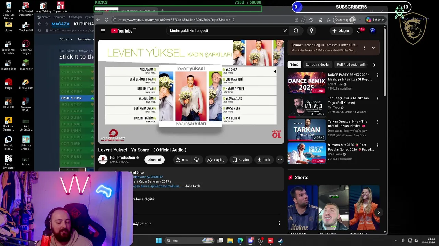This screenshot has height=246, width=439.
Task: Share video with Paylaş button
Action: (x=216, y=160)
